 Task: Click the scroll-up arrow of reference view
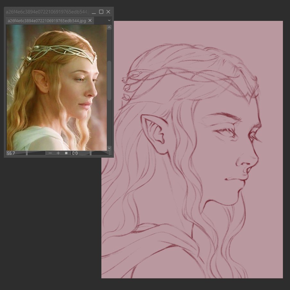(109, 27)
